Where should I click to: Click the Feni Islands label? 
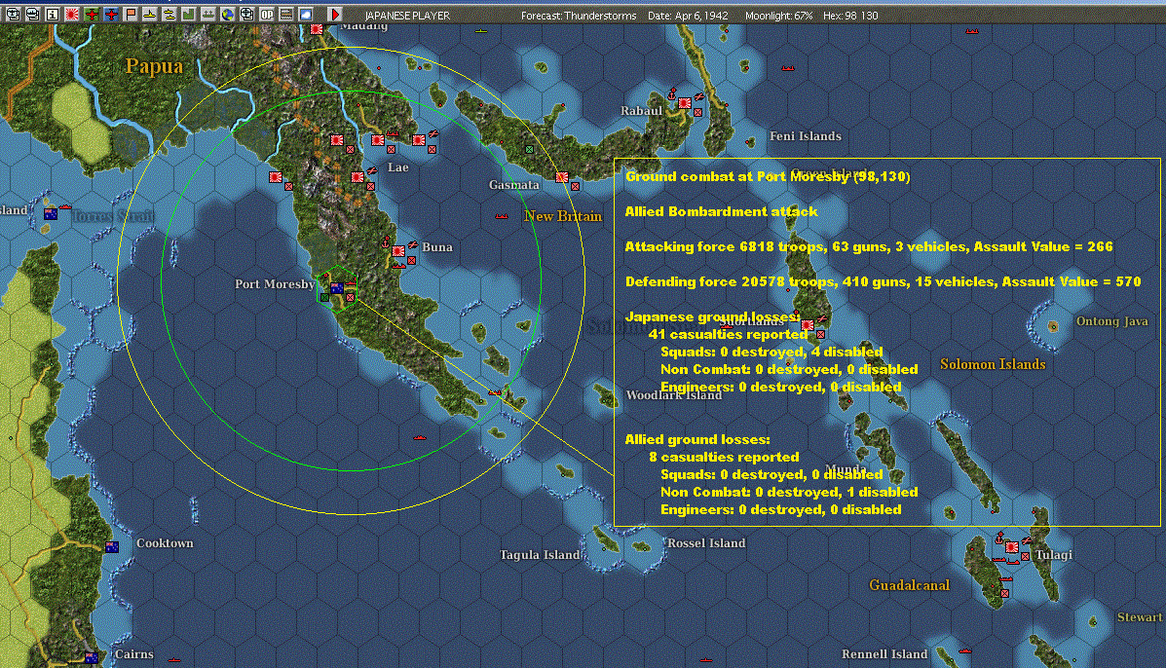806,136
